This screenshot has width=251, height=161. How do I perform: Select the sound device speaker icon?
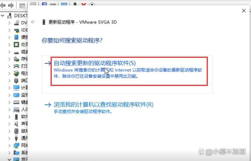click(x=16, y=123)
